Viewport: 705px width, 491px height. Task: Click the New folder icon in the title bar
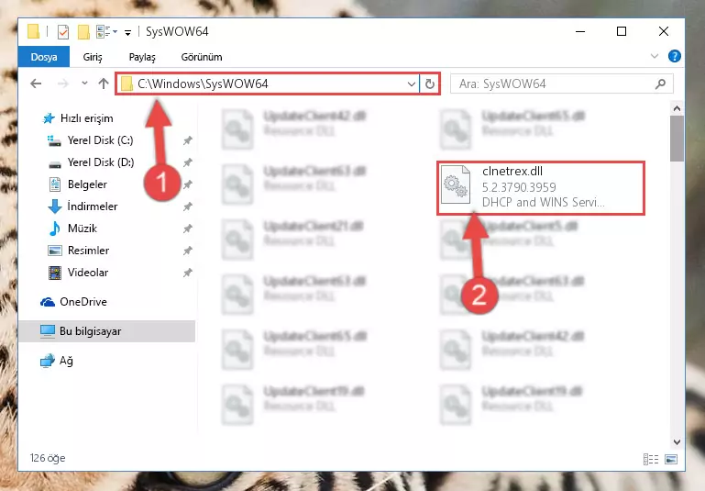click(83, 32)
